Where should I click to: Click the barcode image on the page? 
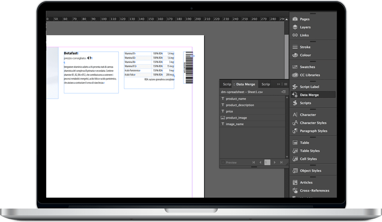pos(189,68)
